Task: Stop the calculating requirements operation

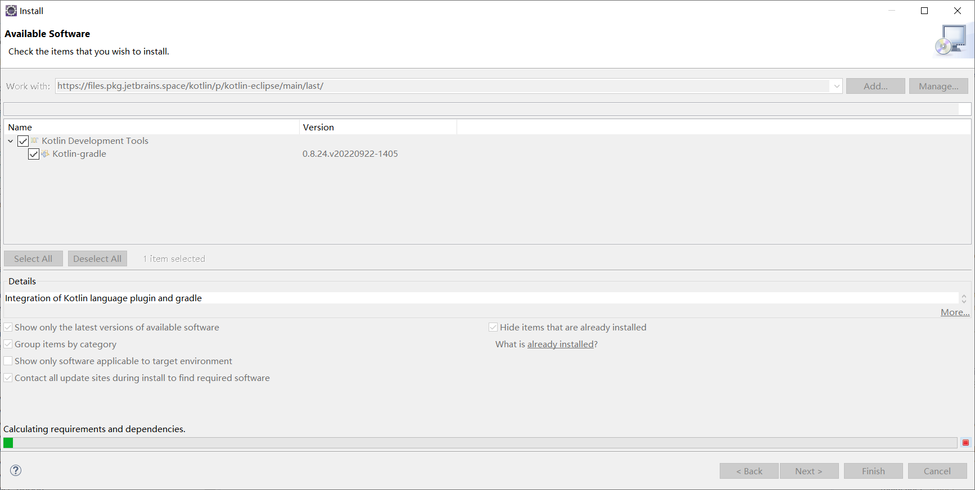Action: [x=966, y=443]
